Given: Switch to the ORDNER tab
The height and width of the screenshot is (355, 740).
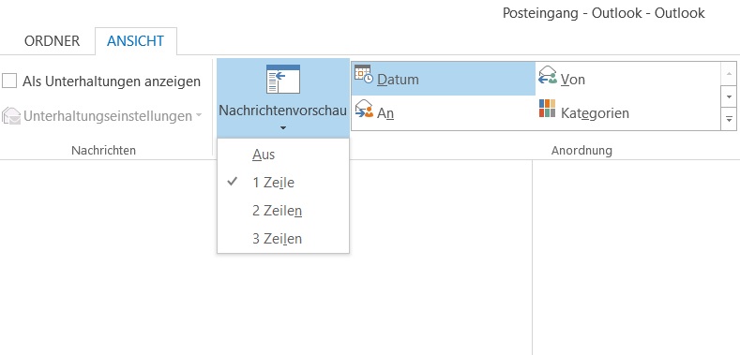Looking at the screenshot, I should click(52, 41).
